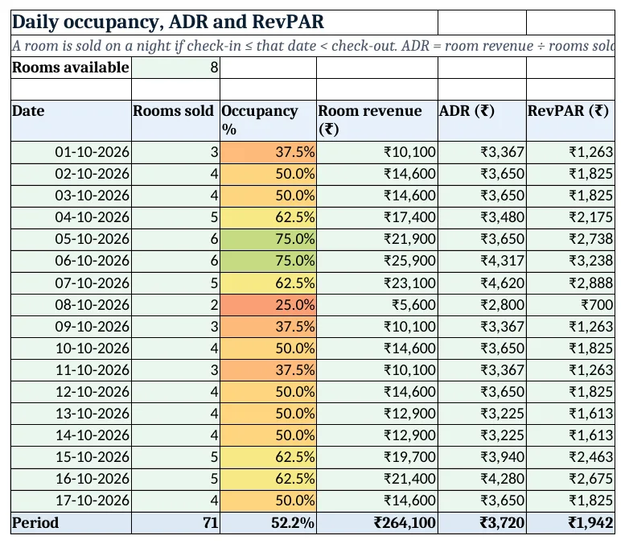Select date cell 11-10-2026
The width and height of the screenshot is (625, 544).
click(71, 370)
